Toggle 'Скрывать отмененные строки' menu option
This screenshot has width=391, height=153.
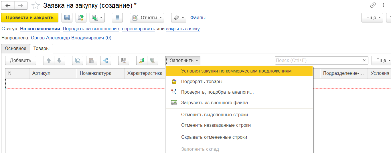pyautogui.click(x=214, y=137)
